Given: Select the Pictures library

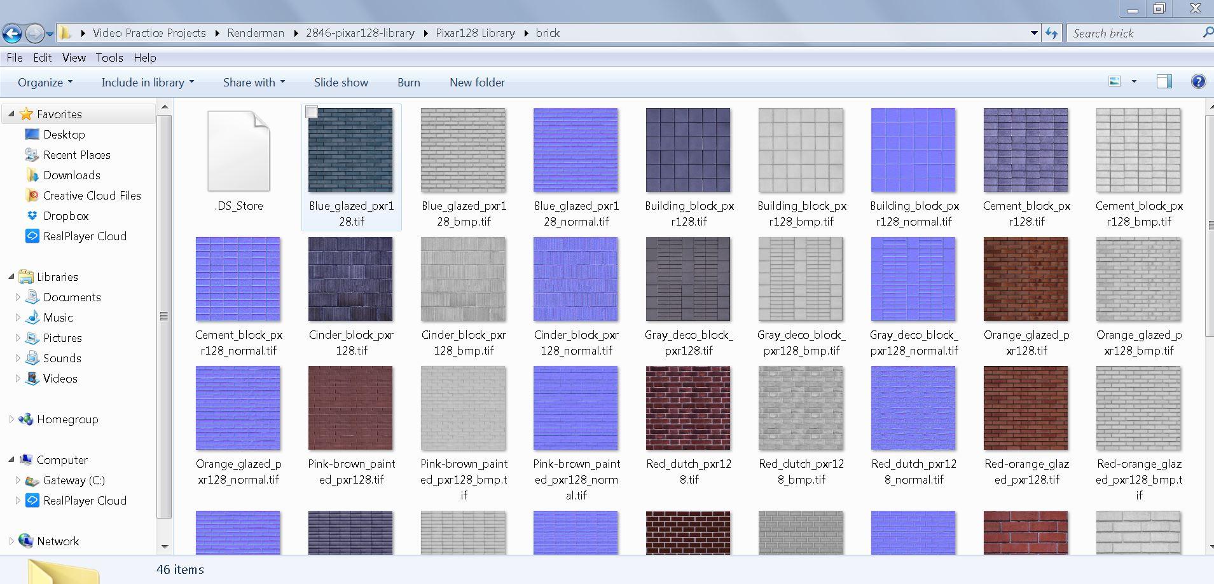Looking at the screenshot, I should tap(62, 338).
